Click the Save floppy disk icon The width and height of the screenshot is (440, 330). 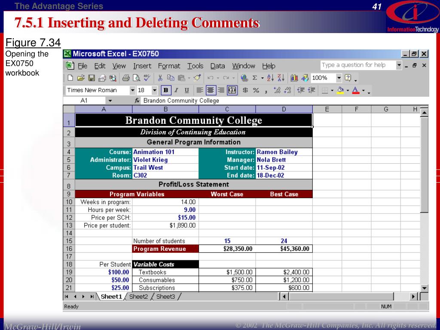[x=92, y=78]
